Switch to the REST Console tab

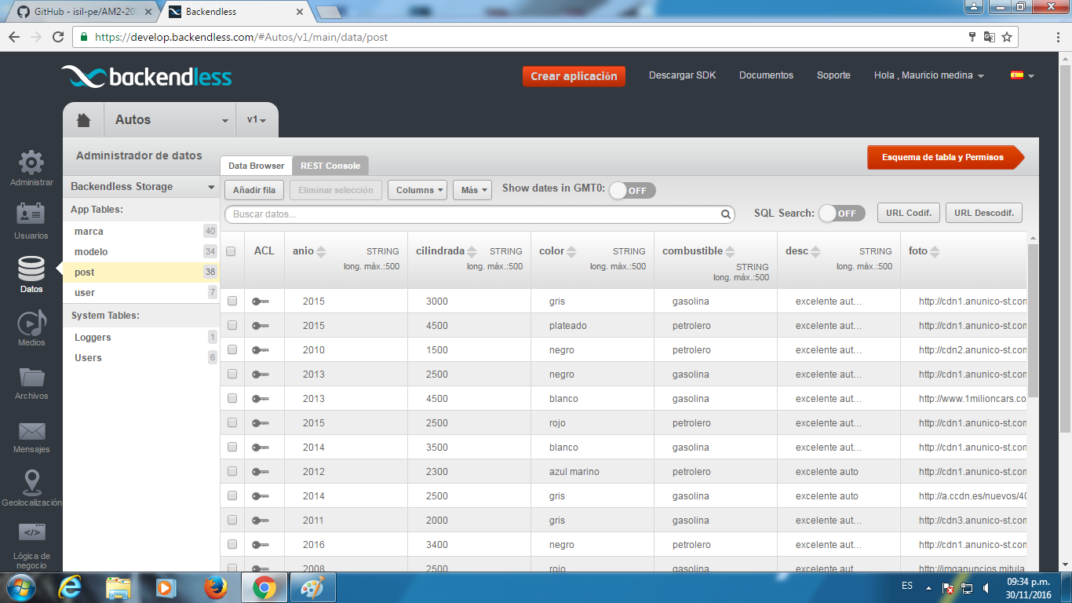[330, 166]
